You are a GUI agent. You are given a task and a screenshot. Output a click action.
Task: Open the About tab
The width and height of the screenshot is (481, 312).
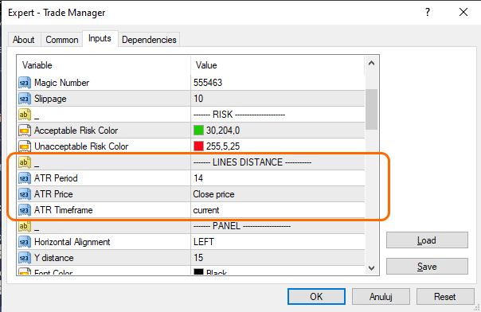[24, 40]
